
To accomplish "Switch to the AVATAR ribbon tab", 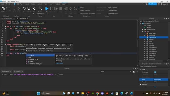I will [40, 4].
